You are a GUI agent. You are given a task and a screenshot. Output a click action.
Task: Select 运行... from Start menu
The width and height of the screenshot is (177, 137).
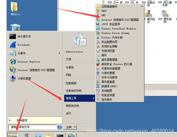coord(70,113)
